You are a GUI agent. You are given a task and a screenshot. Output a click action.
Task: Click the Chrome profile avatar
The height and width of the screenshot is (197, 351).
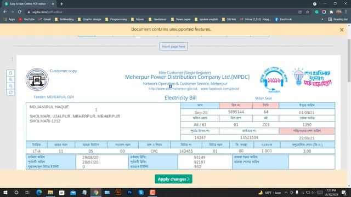339,12
